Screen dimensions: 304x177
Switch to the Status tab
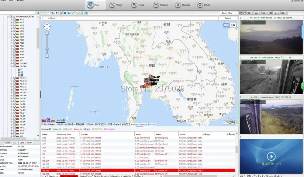click(7, 143)
